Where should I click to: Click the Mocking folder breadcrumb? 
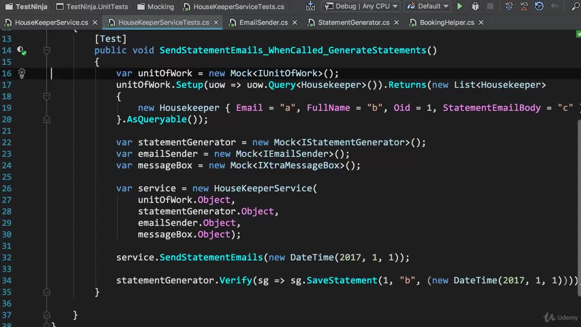click(155, 6)
